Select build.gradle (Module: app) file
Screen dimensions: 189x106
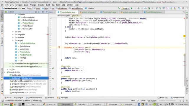[x=26, y=78]
